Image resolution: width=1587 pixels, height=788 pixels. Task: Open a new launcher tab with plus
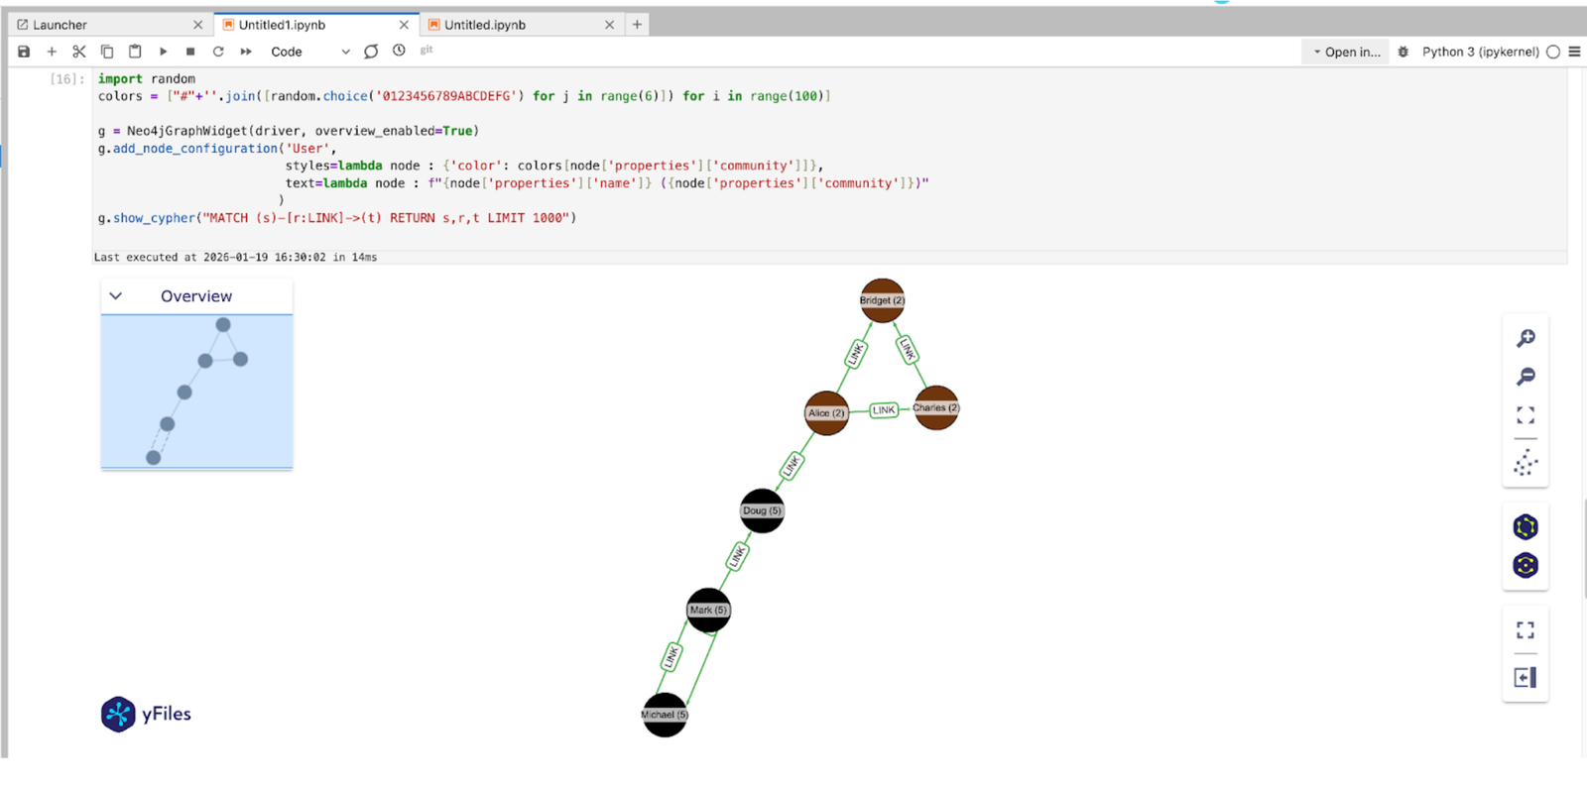637,25
